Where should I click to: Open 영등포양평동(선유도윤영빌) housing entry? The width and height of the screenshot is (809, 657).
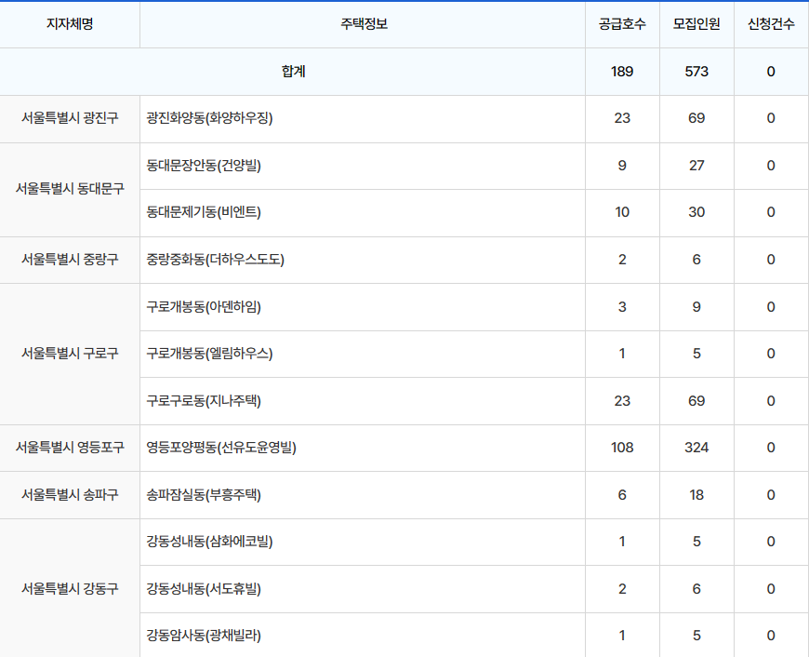pyautogui.click(x=220, y=448)
